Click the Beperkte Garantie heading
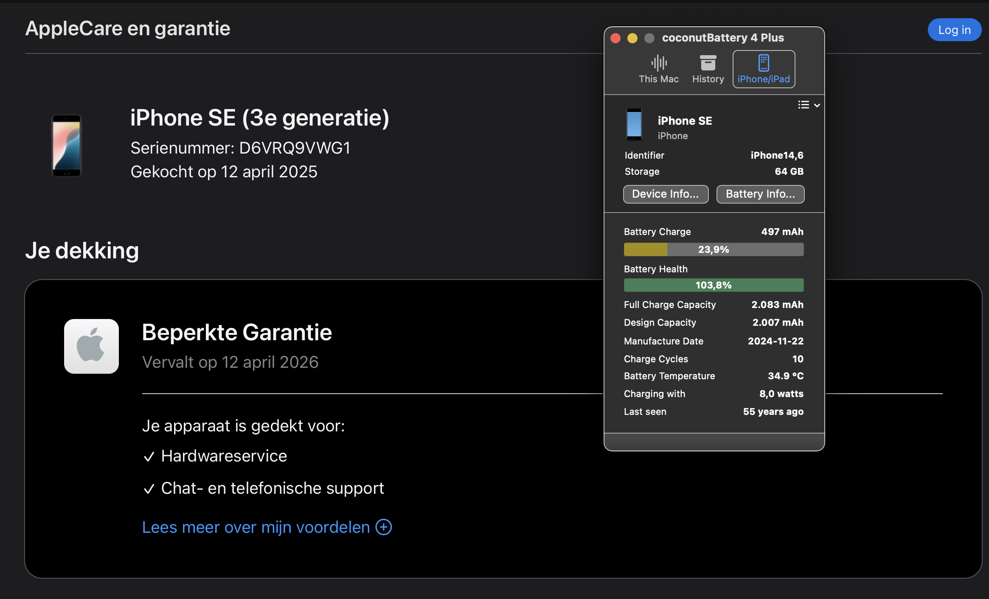This screenshot has width=989, height=599. pyautogui.click(x=237, y=332)
